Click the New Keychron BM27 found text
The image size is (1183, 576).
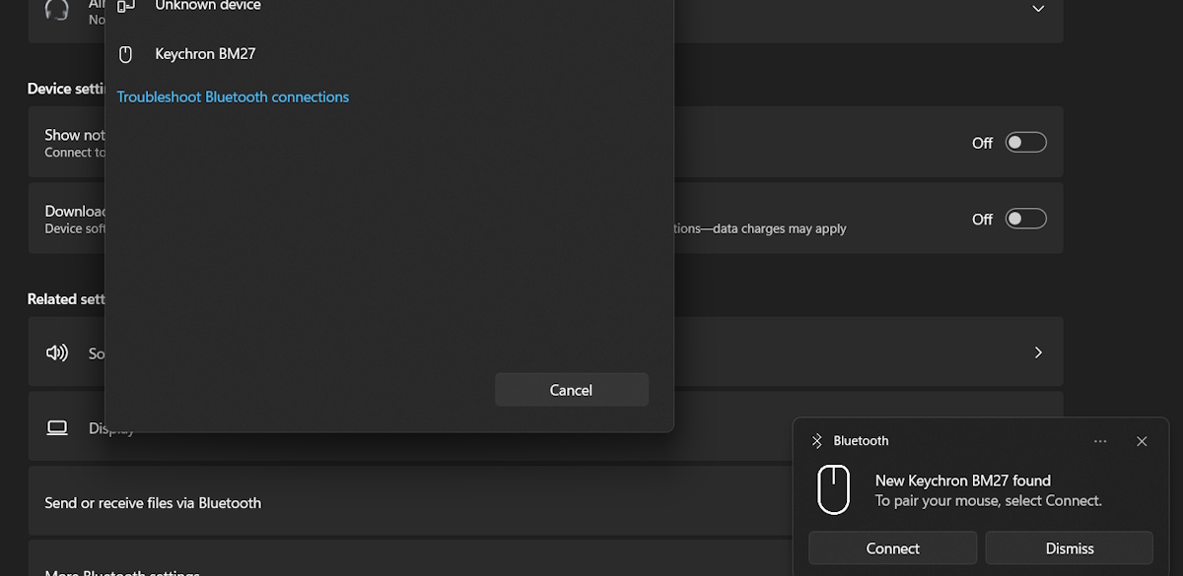[963, 480]
